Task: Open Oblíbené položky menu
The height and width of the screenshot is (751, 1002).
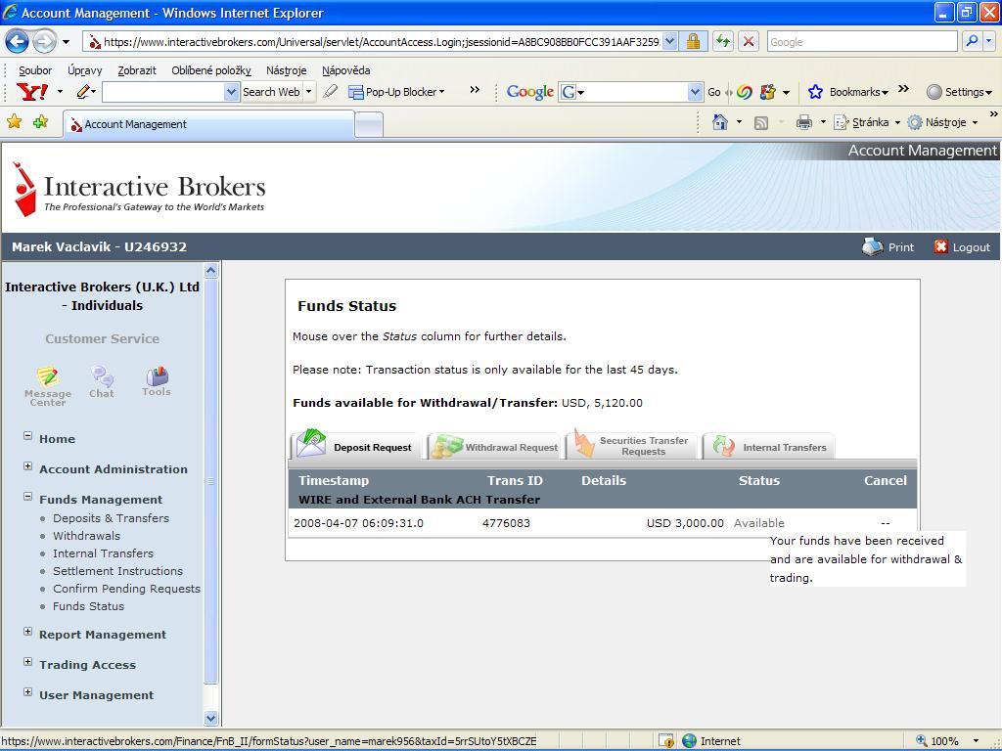Action: pos(211,70)
